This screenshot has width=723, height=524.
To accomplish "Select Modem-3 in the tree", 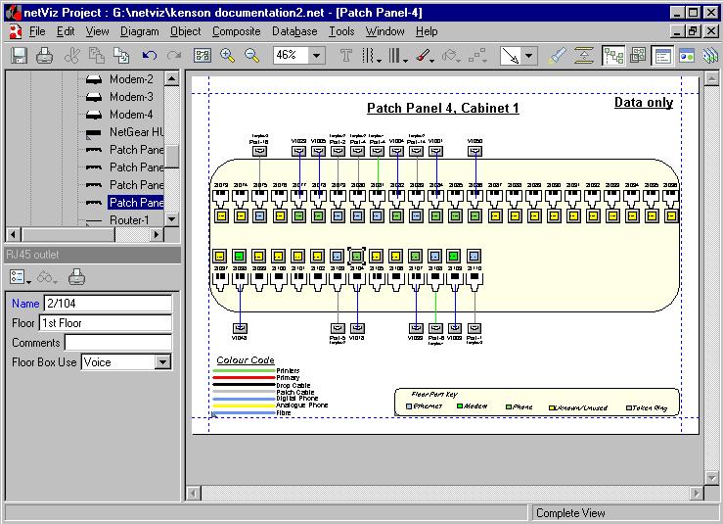I will click(131, 97).
